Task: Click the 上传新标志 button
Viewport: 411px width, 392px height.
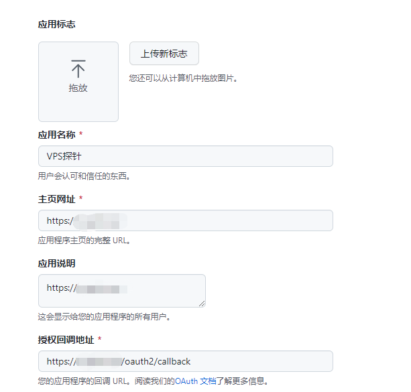Action: pos(164,53)
